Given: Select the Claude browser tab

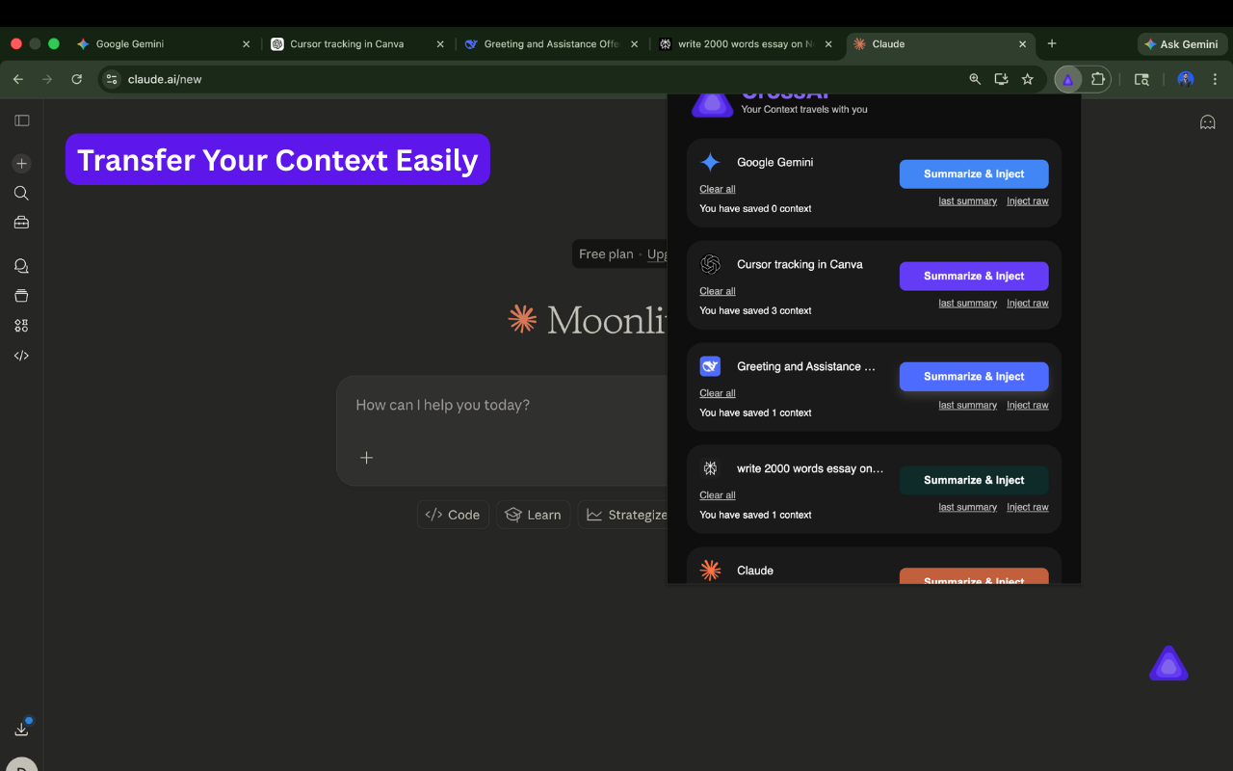Looking at the screenshot, I should pyautogui.click(x=940, y=44).
